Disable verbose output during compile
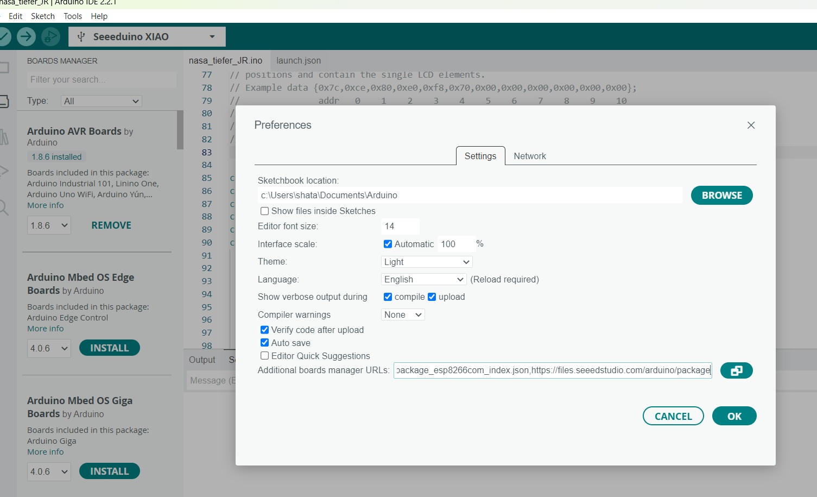The height and width of the screenshot is (497, 817). click(388, 297)
